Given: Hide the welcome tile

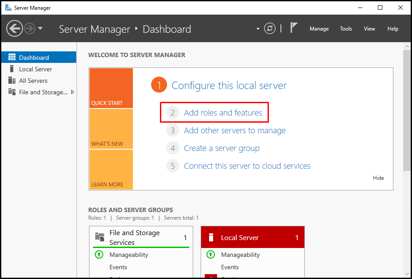Looking at the screenshot, I should click(x=378, y=178).
